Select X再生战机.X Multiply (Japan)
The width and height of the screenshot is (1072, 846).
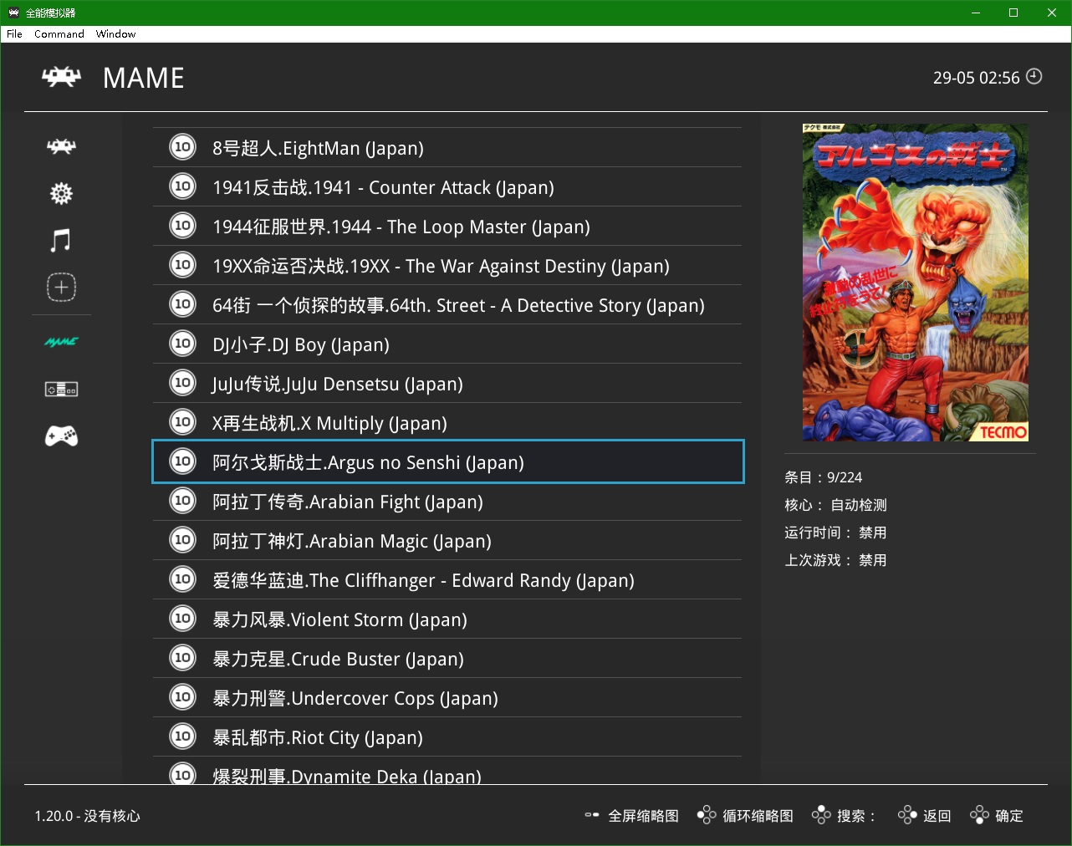447,422
